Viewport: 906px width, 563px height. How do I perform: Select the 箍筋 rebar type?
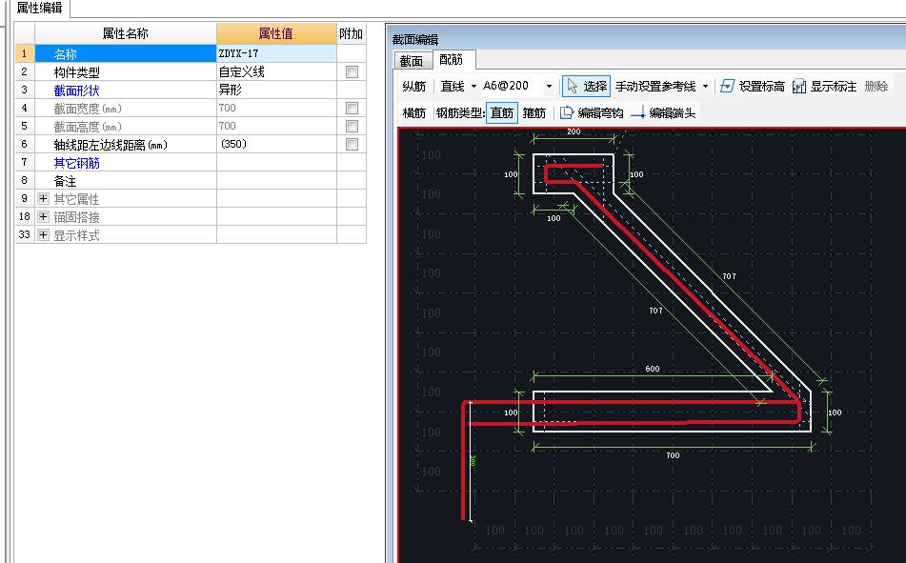pyautogui.click(x=534, y=112)
